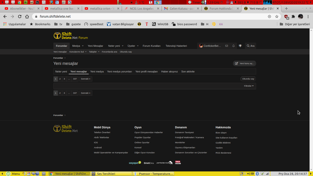Switch to the Yeni medya tab

(x=97, y=72)
